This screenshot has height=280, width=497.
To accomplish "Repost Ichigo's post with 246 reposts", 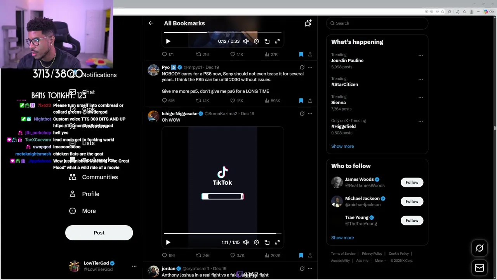I will point(202,255).
